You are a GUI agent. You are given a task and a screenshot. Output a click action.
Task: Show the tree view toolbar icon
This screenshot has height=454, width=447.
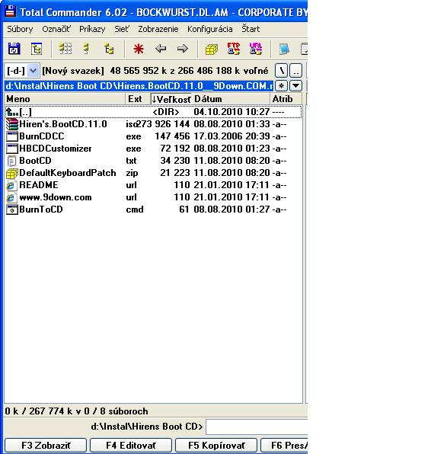[109, 49]
